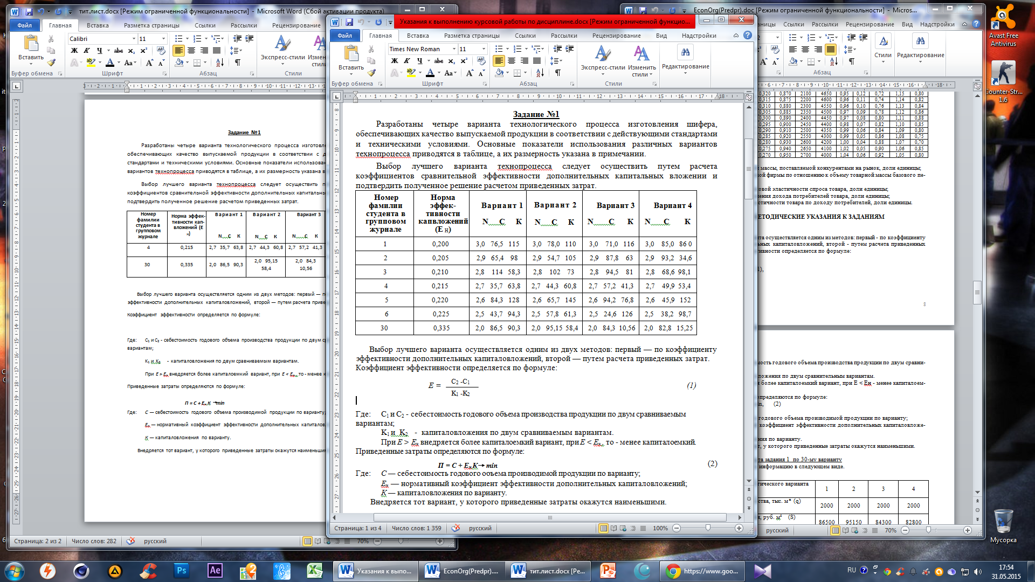Click Save icon in front window title bar
Screen dimensions: 1035x582
[349, 22]
